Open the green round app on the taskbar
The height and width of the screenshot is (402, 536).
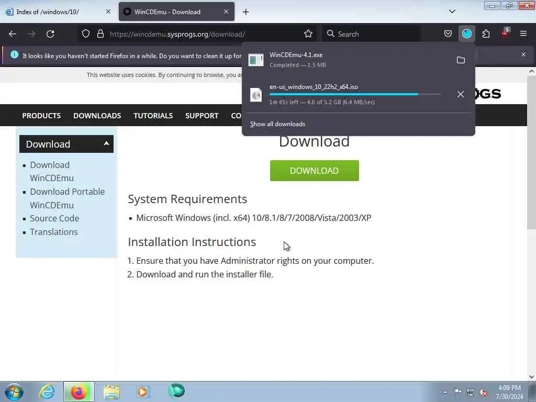176,391
